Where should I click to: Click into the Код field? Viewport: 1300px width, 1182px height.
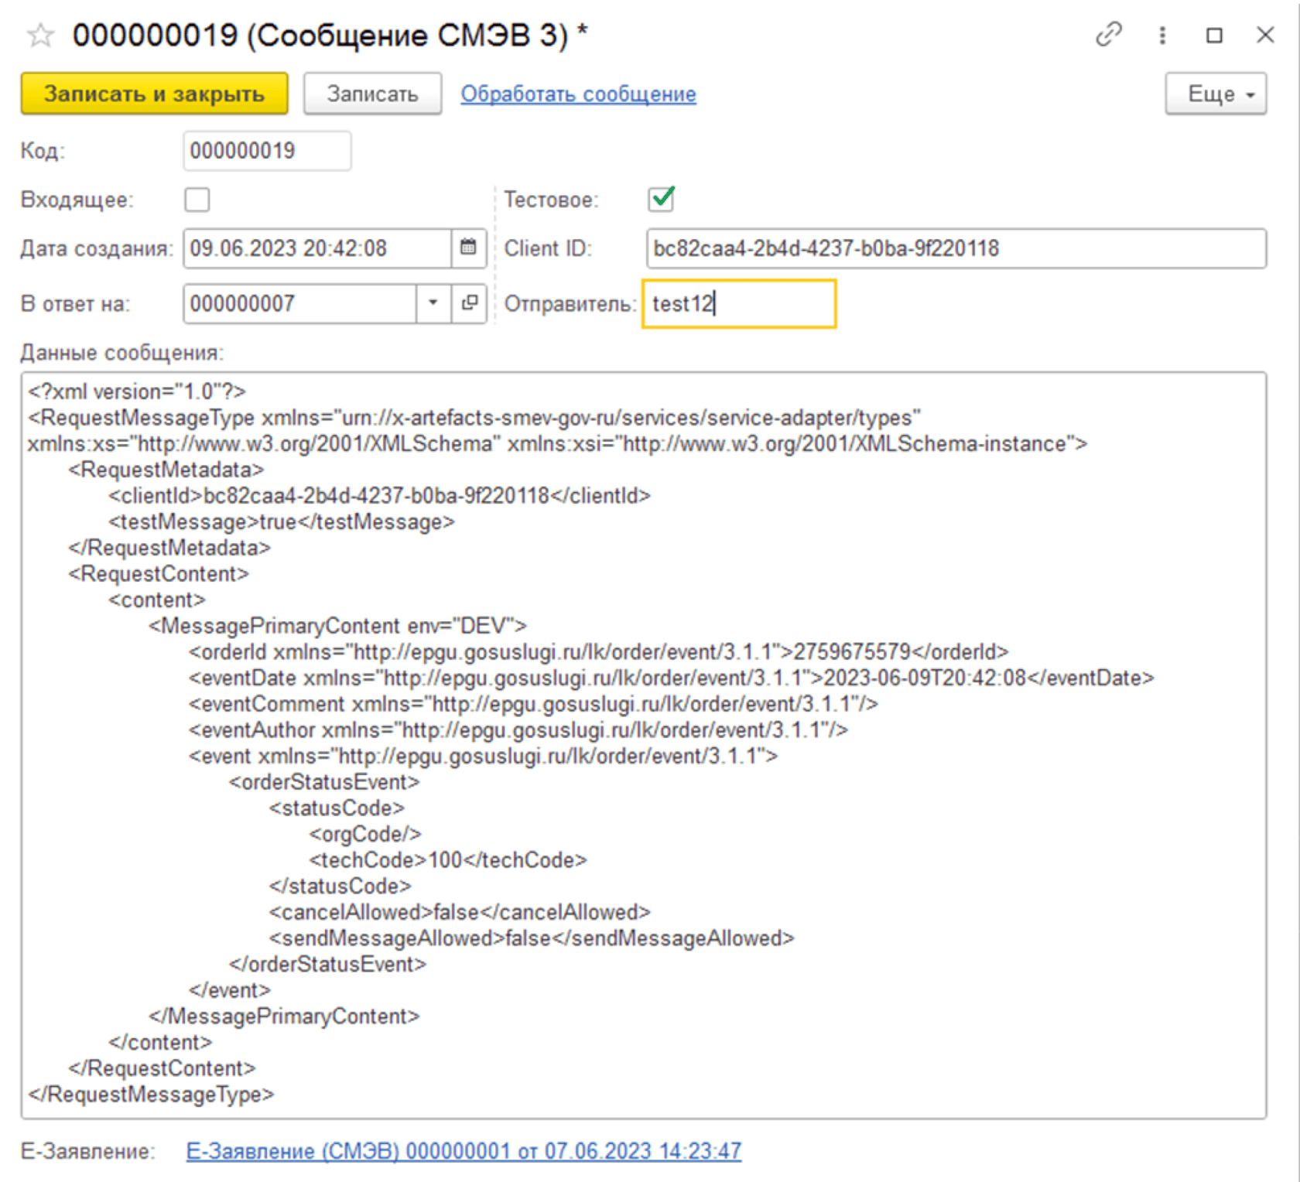point(266,151)
